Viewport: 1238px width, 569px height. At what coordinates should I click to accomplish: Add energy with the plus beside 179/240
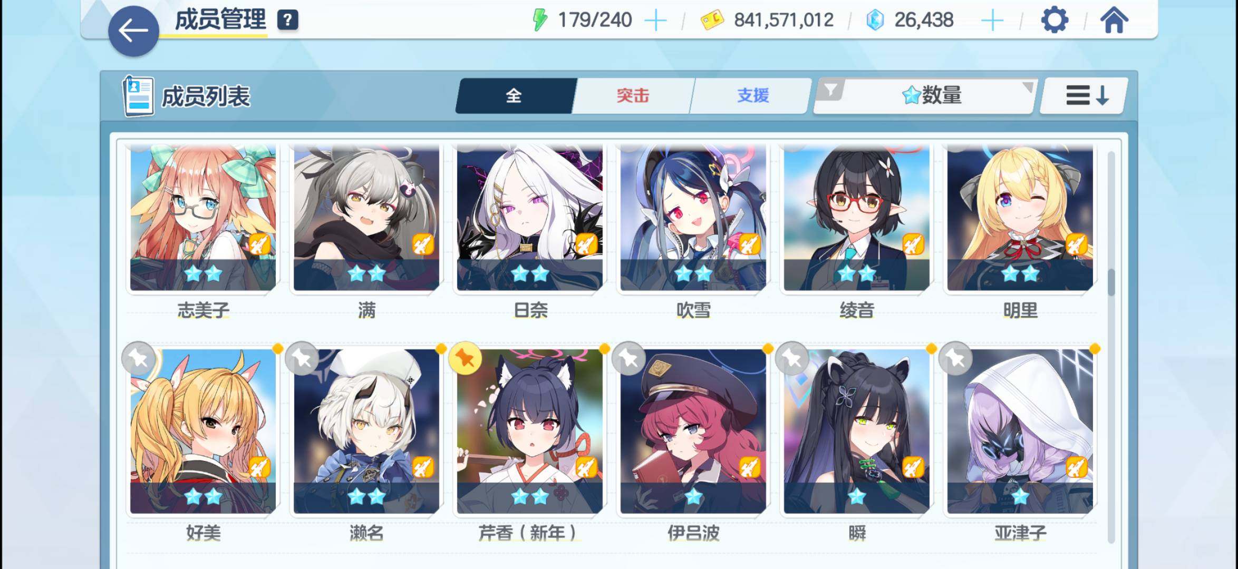click(x=656, y=21)
